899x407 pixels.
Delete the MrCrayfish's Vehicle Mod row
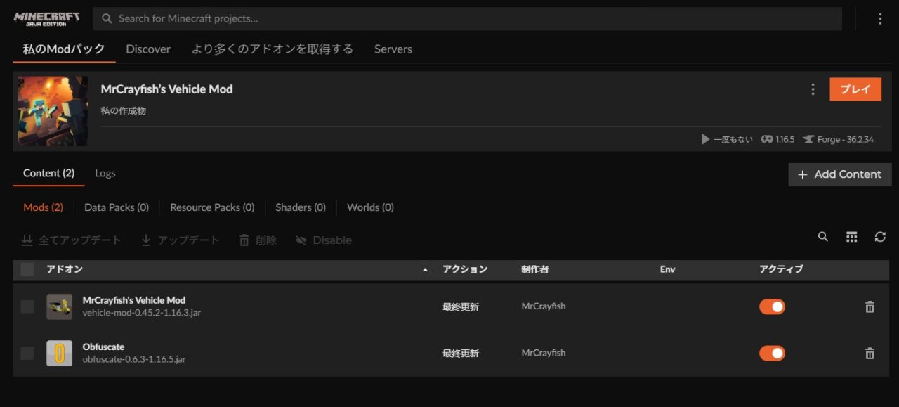(x=870, y=306)
